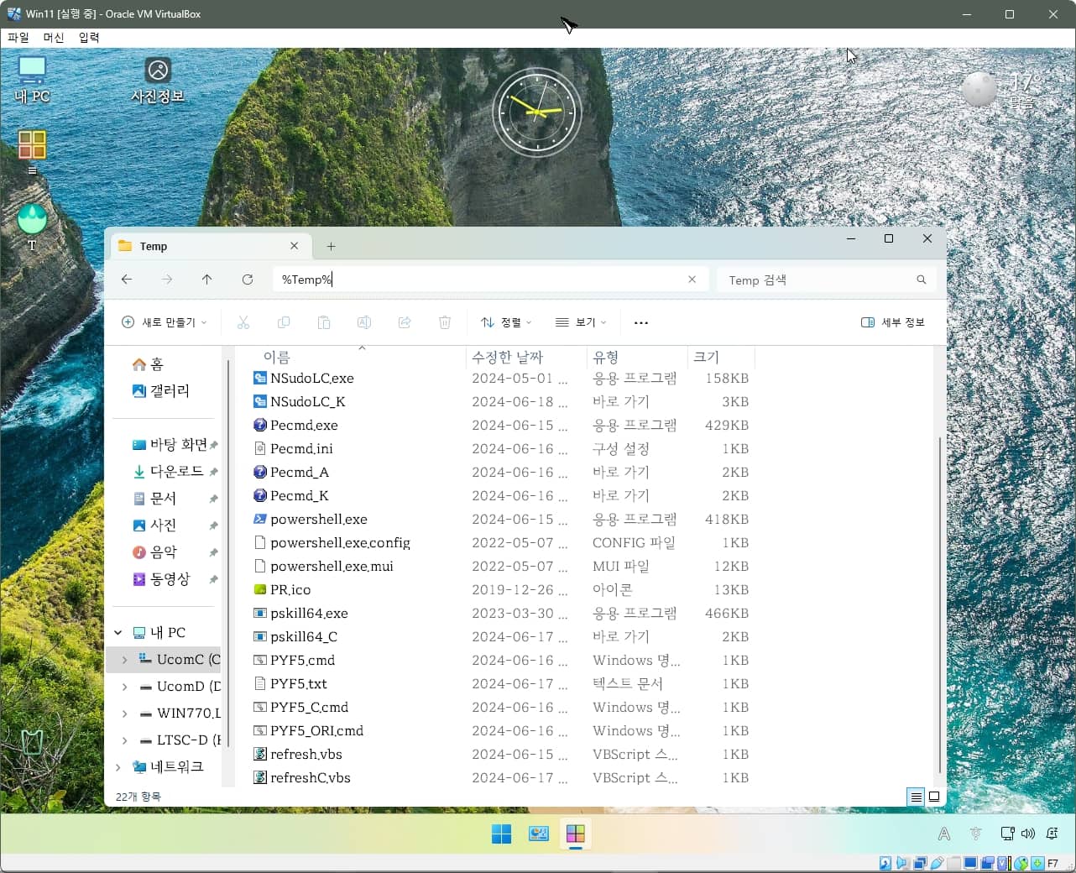This screenshot has height=873, width=1076.
Task: Open 바탕 화면 in navigation pane
Action: pyautogui.click(x=170, y=444)
